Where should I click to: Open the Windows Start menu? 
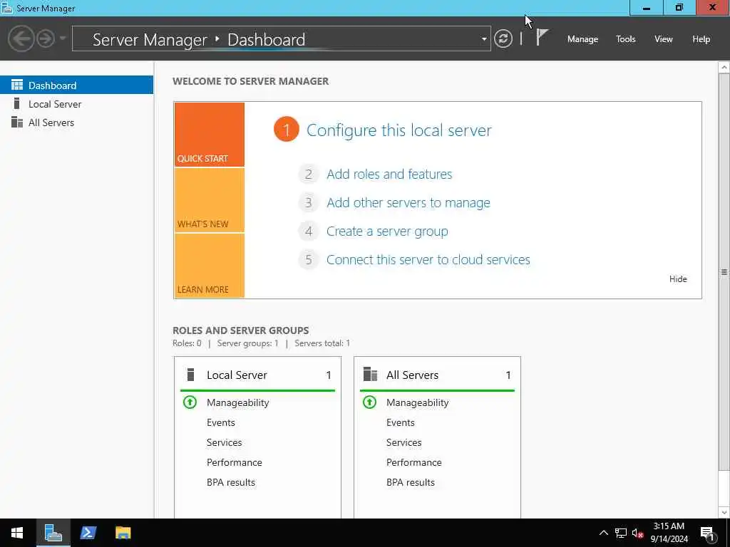click(x=17, y=533)
